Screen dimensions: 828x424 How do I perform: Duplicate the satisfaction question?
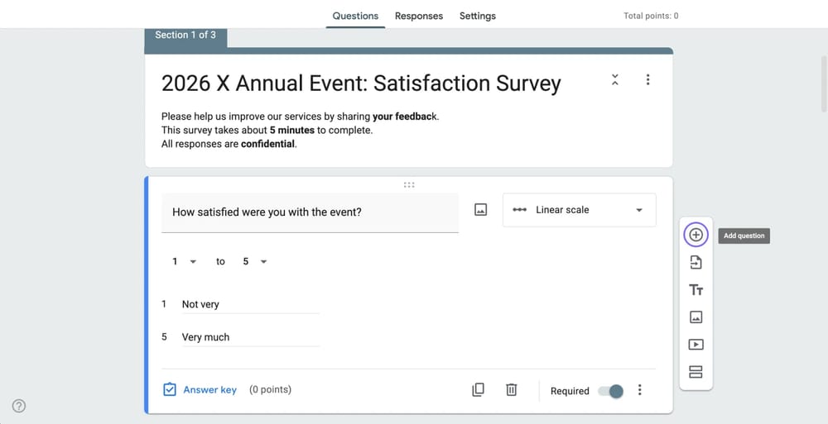[x=478, y=390]
